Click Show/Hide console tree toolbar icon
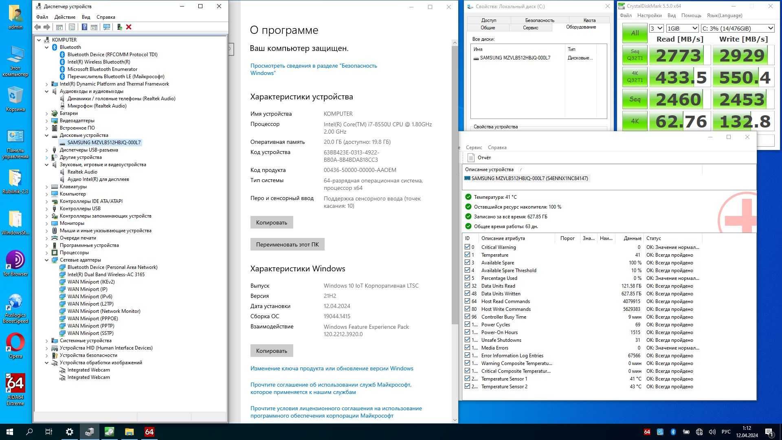The image size is (782, 440). coord(59,27)
